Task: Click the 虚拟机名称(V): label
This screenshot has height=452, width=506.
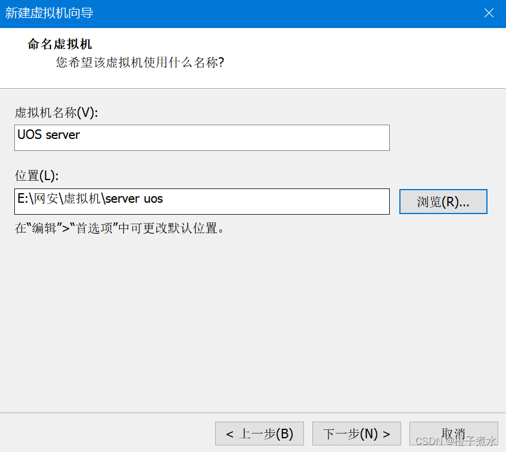Action: [56, 113]
